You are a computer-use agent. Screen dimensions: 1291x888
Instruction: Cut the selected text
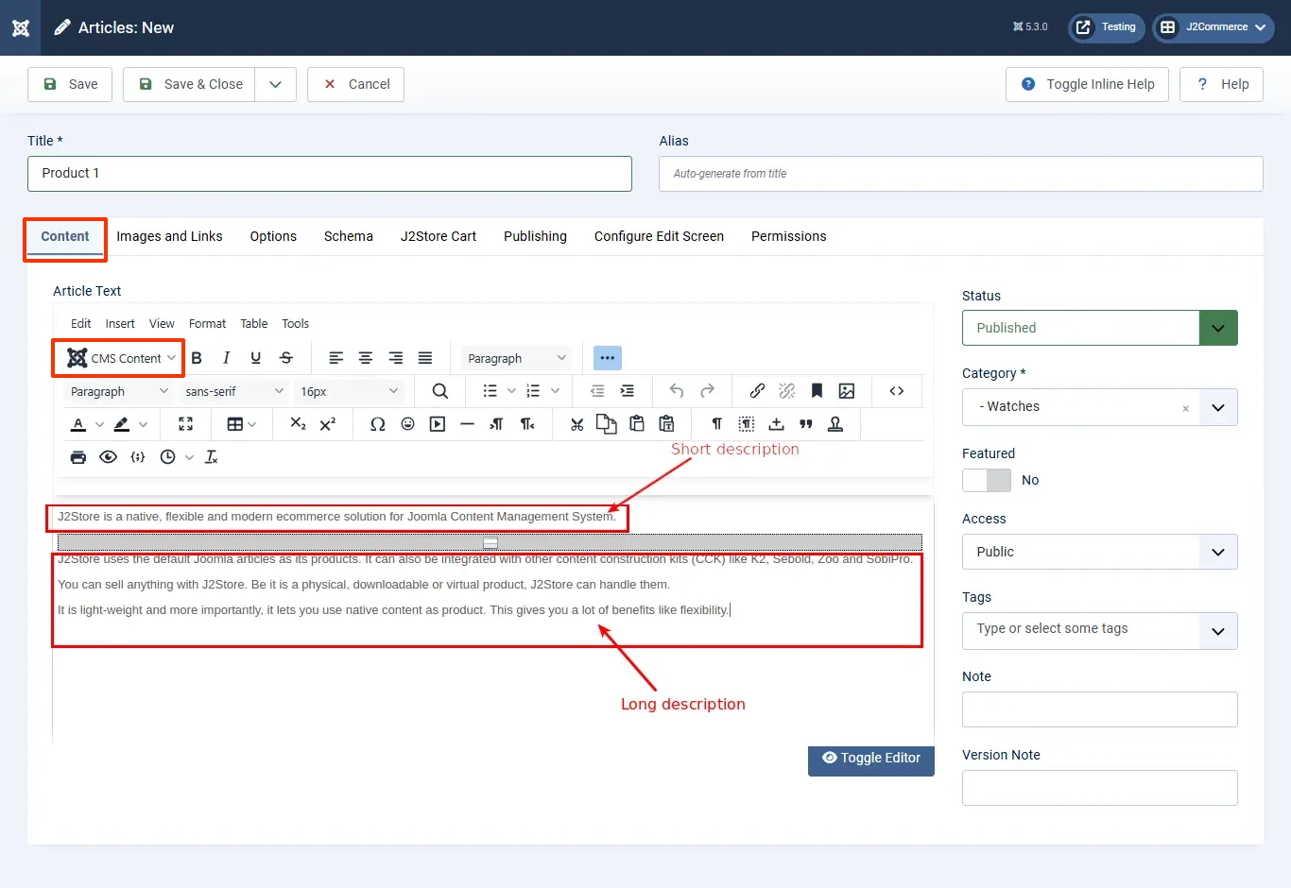[577, 424]
